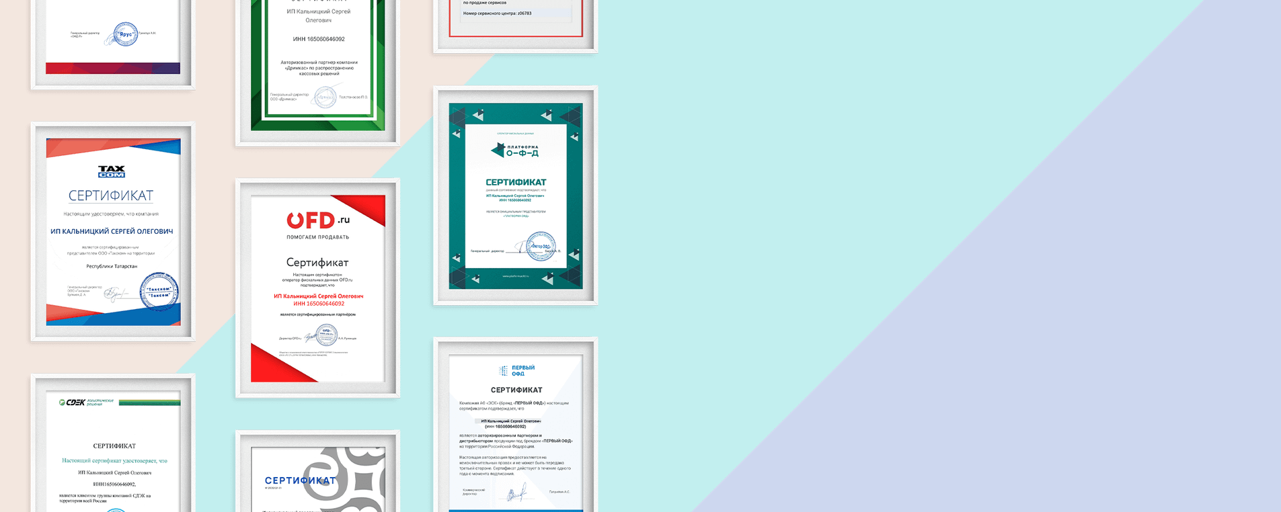1281x512 pixels.
Task: Click the TAXCOM logo on the certificate
Action: coord(112,172)
